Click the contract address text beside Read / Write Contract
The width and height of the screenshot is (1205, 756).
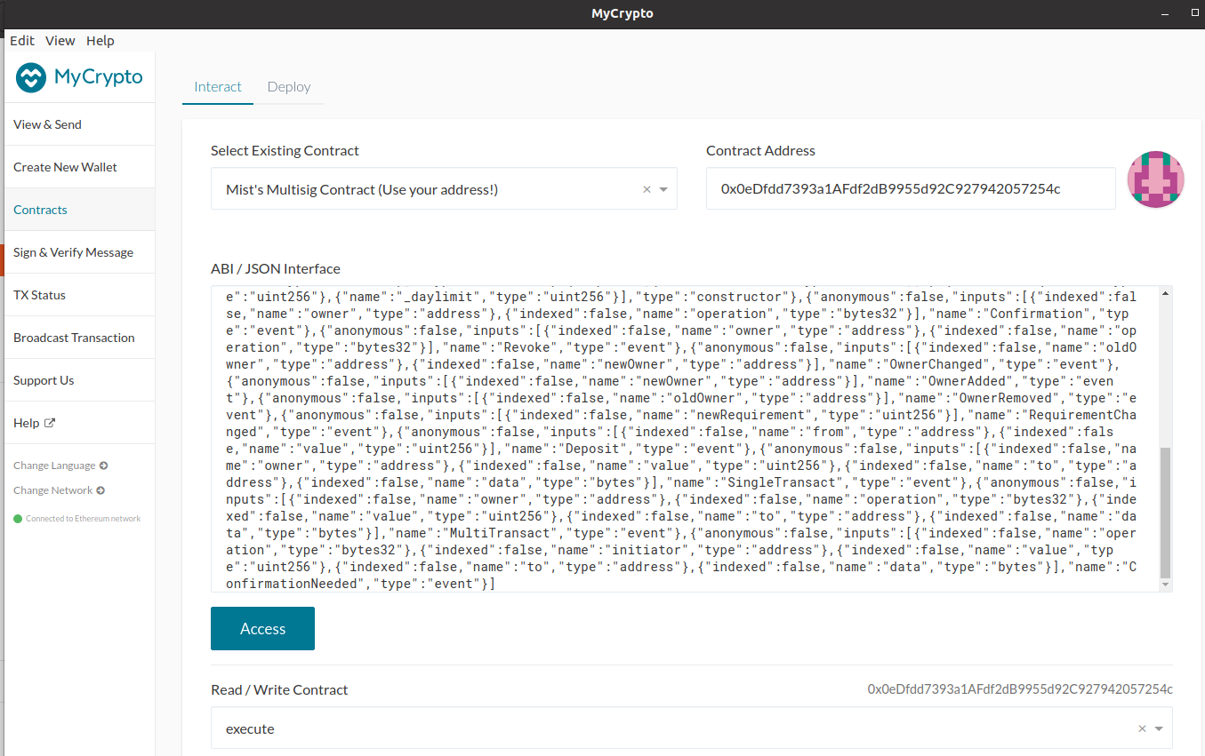(1020, 689)
